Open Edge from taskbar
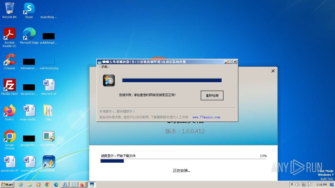This screenshot has width=335, height=188. pos(56,185)
